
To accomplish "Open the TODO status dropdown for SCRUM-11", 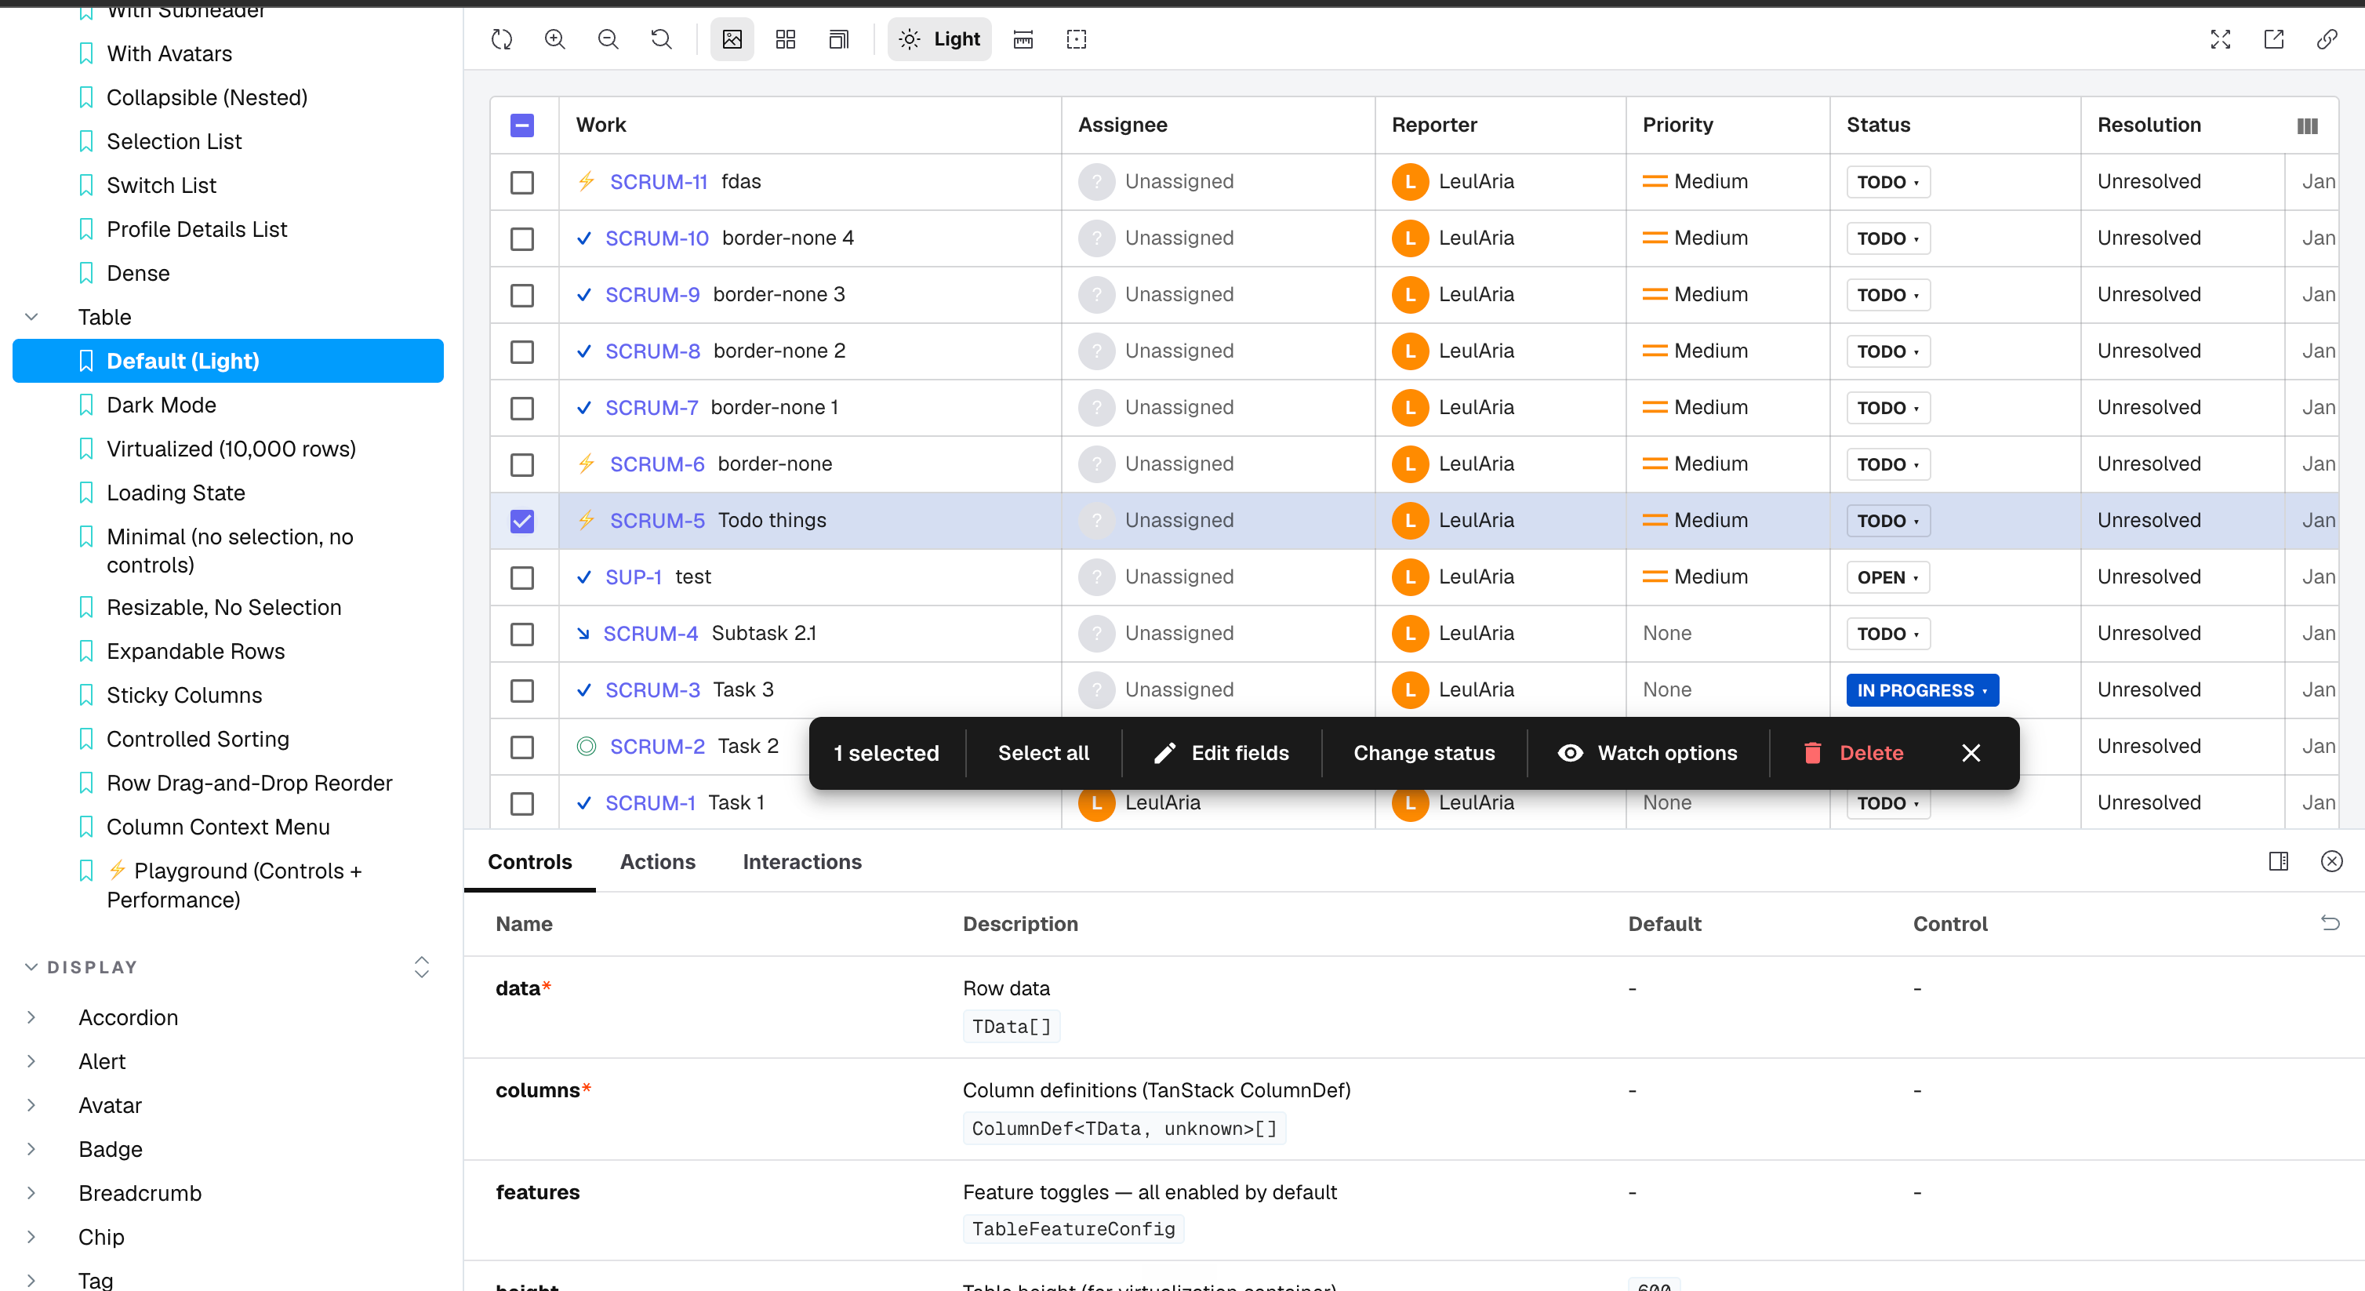I will pyautogui.click(x=1887, y=182).
